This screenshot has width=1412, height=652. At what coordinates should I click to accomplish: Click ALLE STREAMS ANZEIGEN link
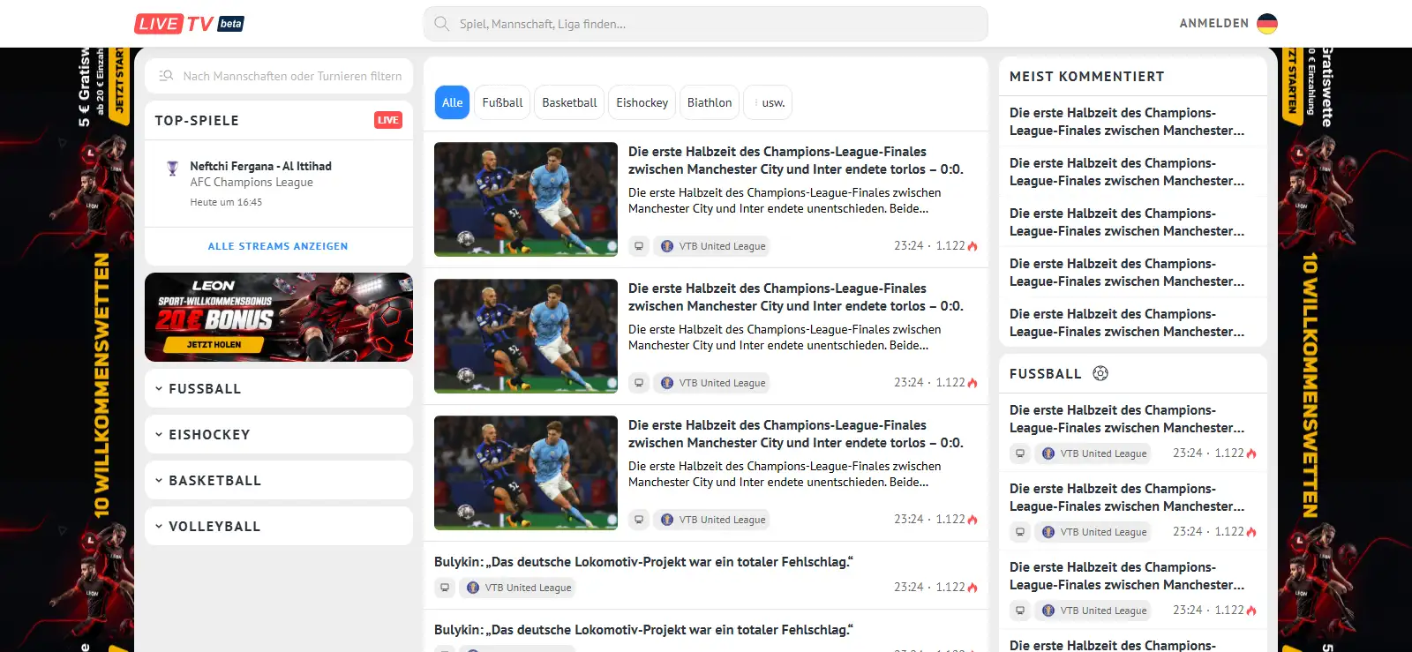pos(278,246)
